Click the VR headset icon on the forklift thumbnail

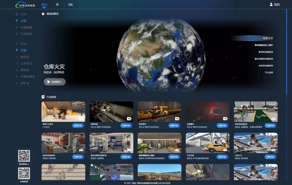[225, 150]
